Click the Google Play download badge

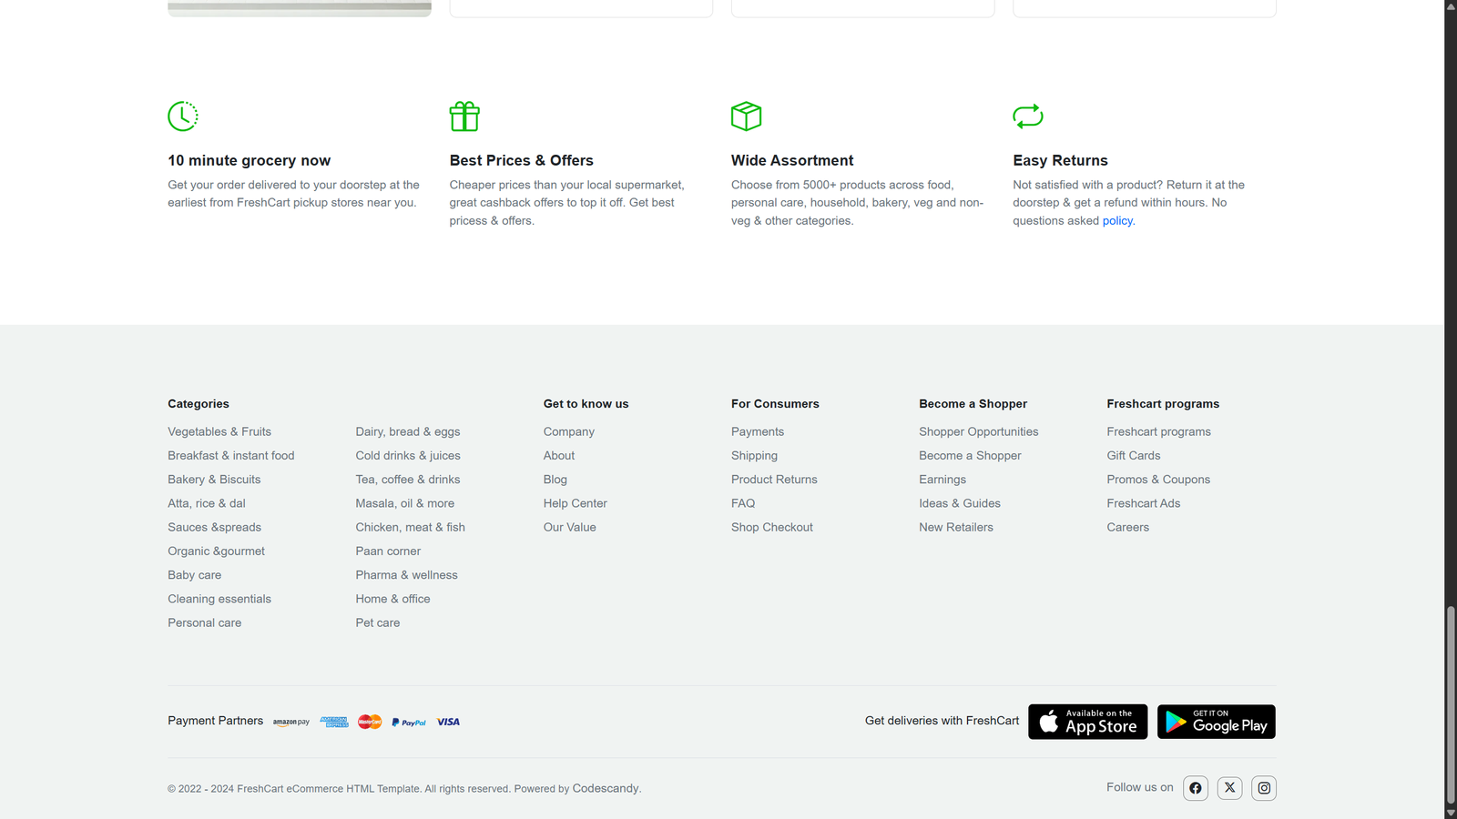click(1216, 722)
